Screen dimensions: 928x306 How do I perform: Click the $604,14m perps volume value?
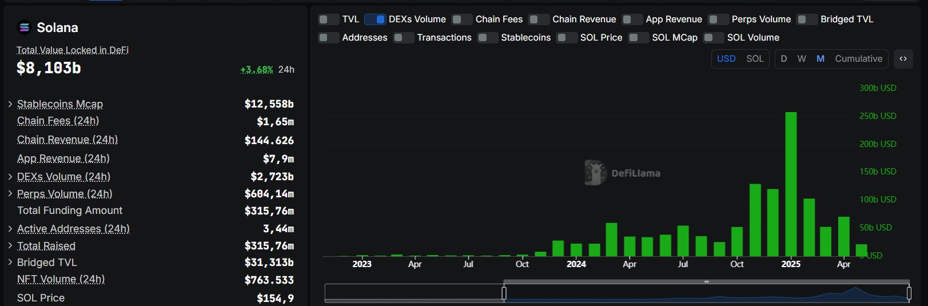[269, 194]
